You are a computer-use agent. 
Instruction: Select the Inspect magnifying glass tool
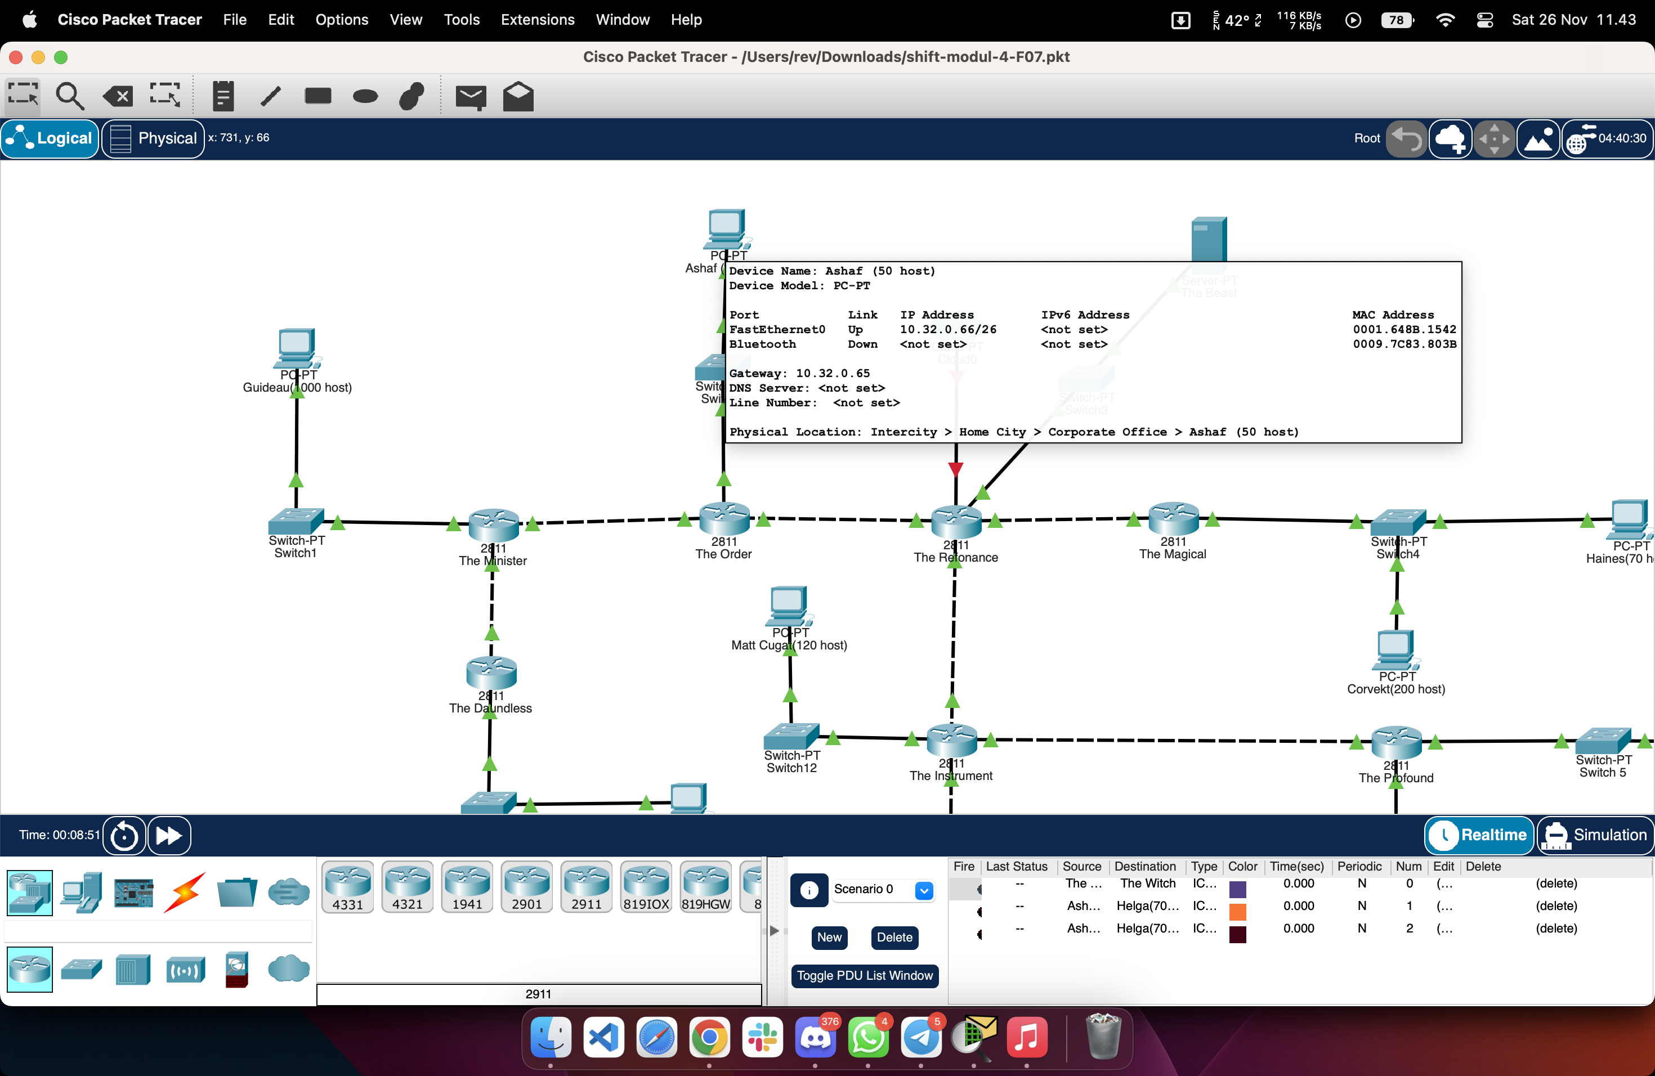click(70, 95)
